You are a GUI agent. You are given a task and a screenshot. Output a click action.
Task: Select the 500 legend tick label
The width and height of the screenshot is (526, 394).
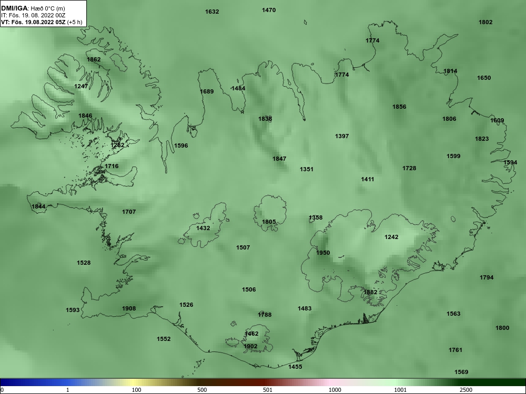[202, 390]
